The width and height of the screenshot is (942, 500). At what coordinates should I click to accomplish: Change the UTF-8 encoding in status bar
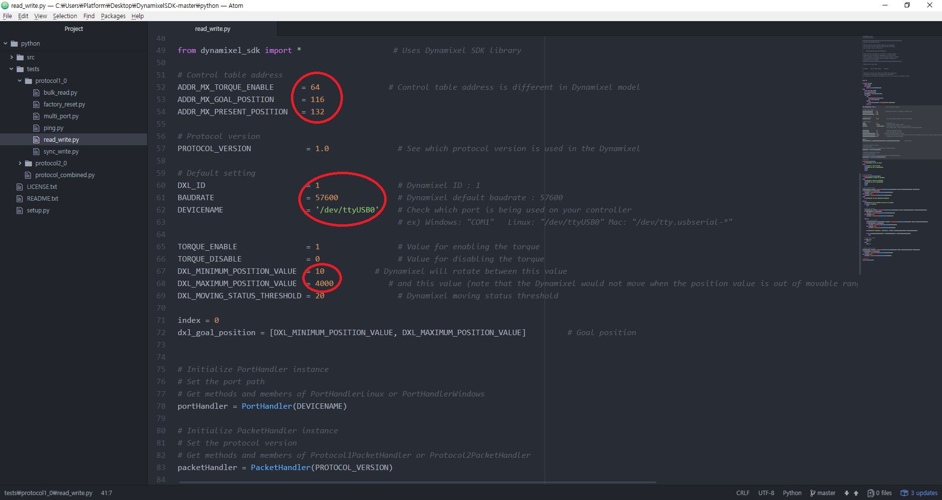[x=766, y=493]
